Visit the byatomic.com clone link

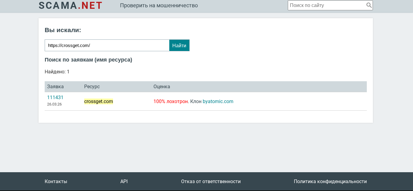218,101
